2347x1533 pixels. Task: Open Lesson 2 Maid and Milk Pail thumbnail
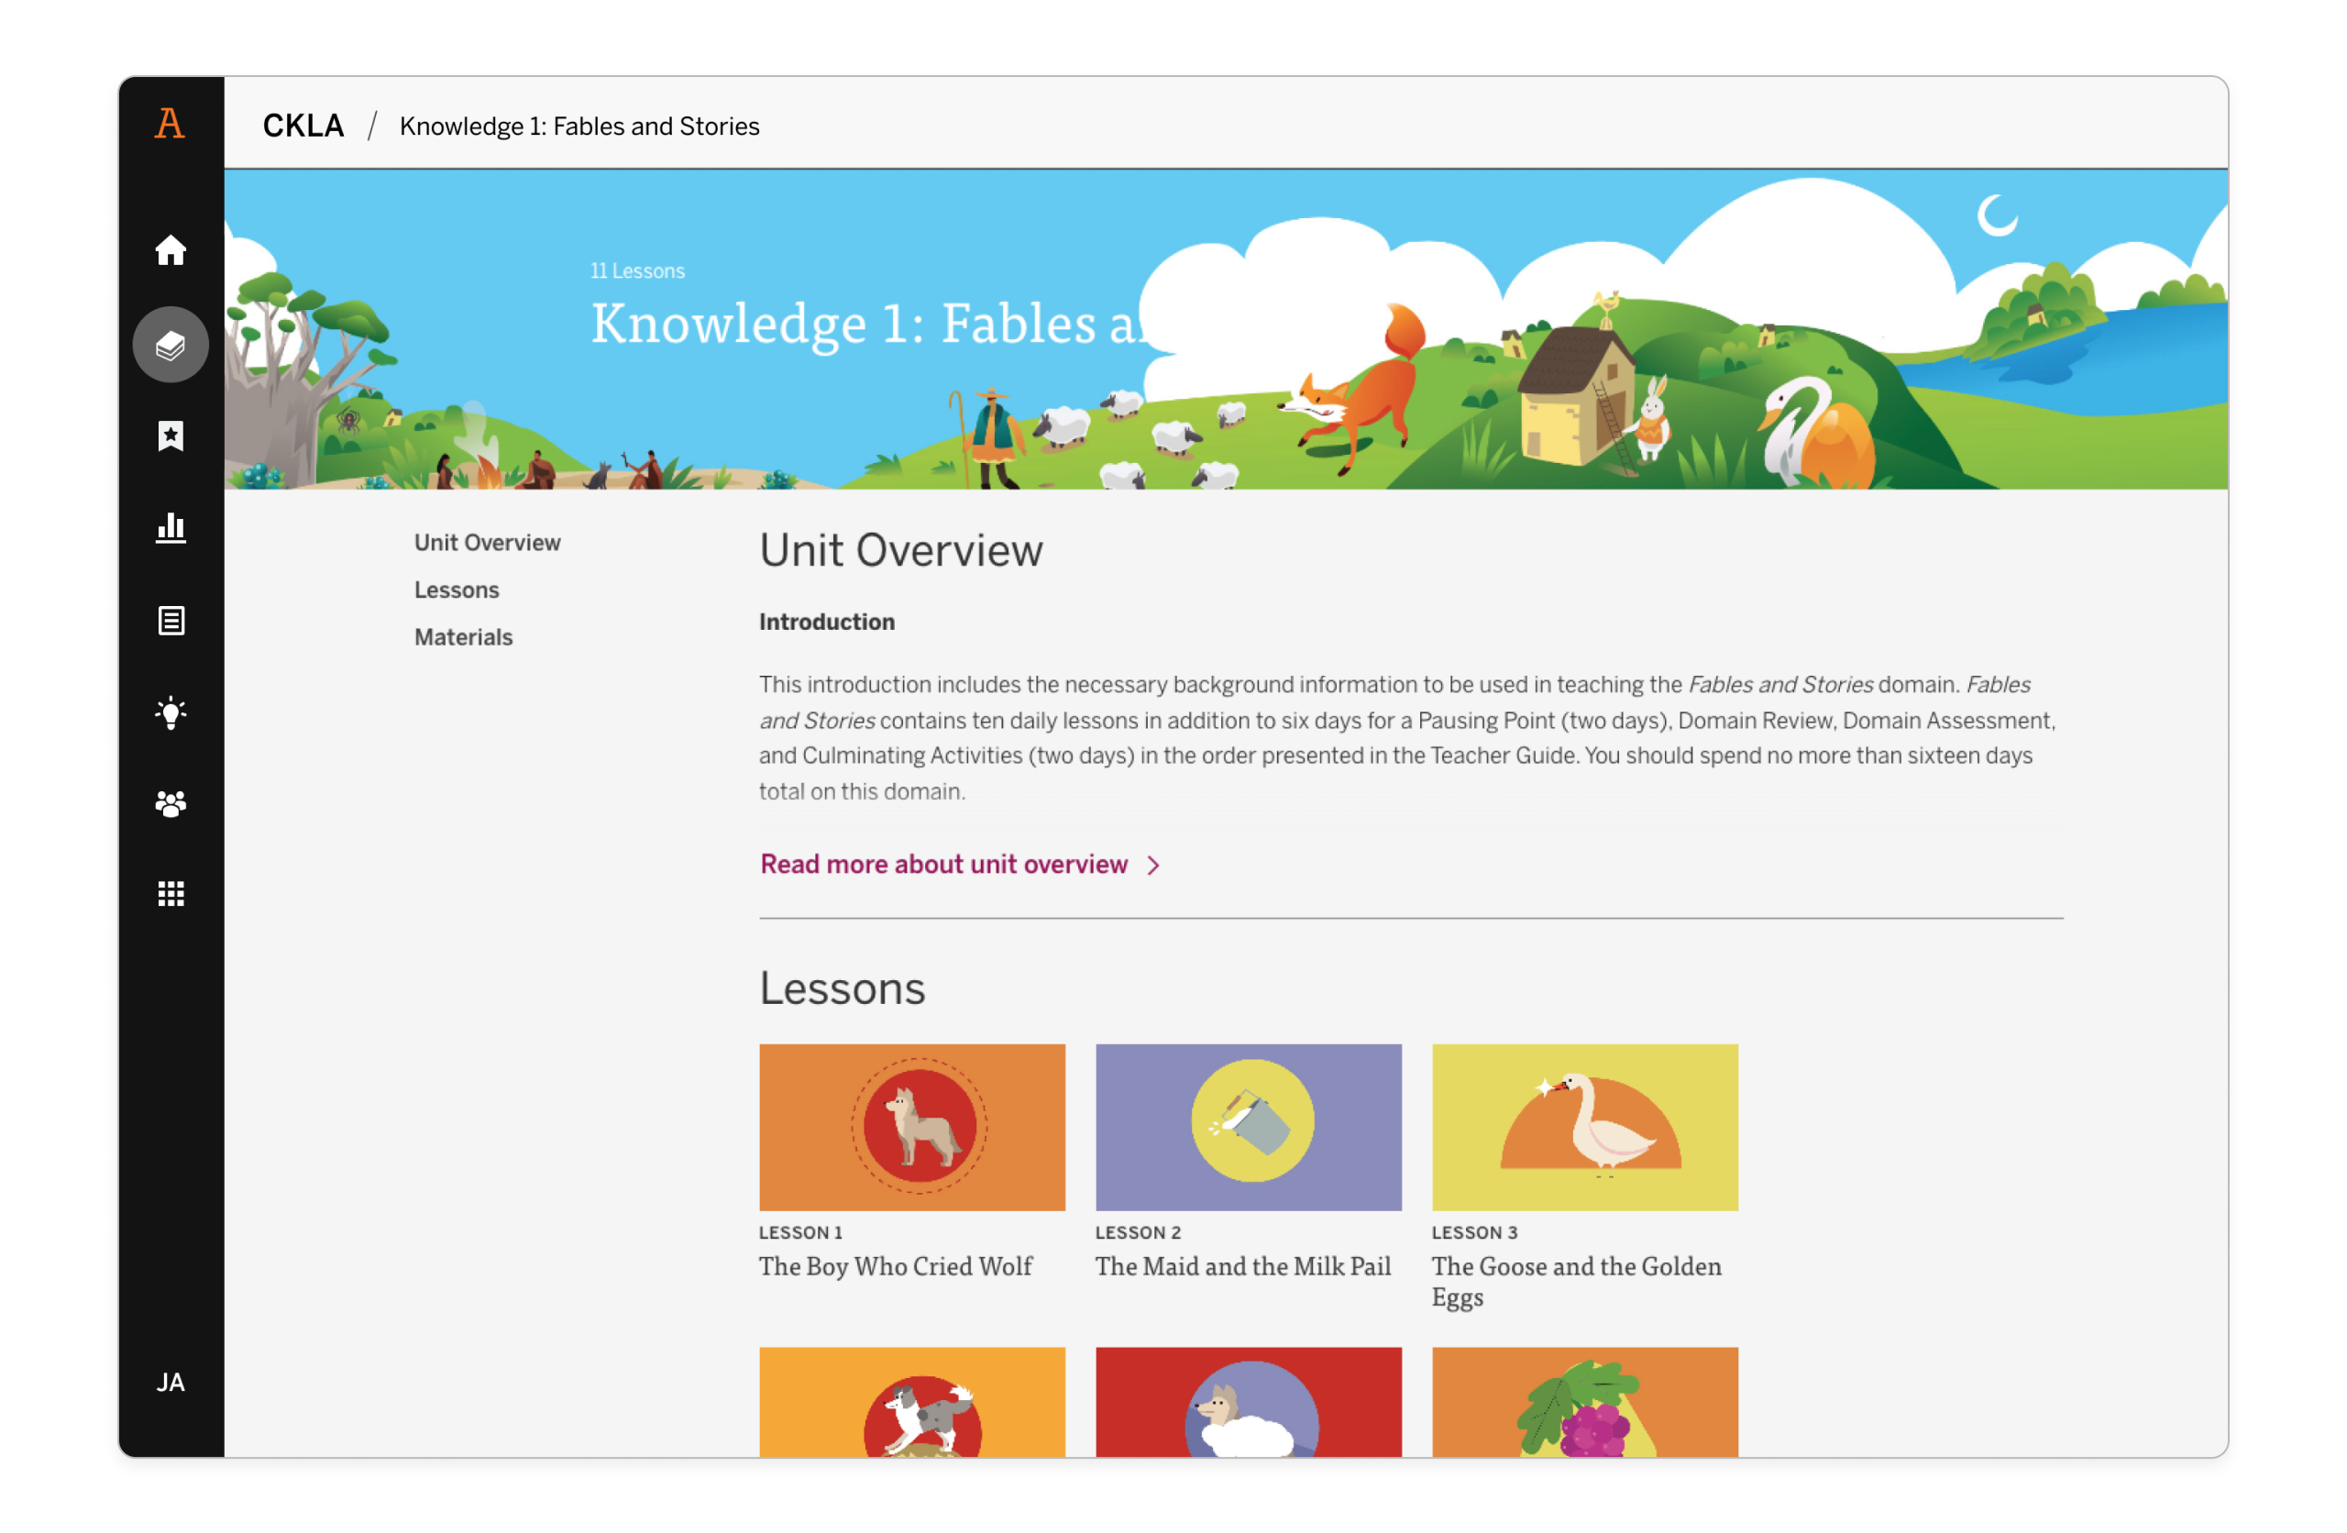(1248, 1127)
